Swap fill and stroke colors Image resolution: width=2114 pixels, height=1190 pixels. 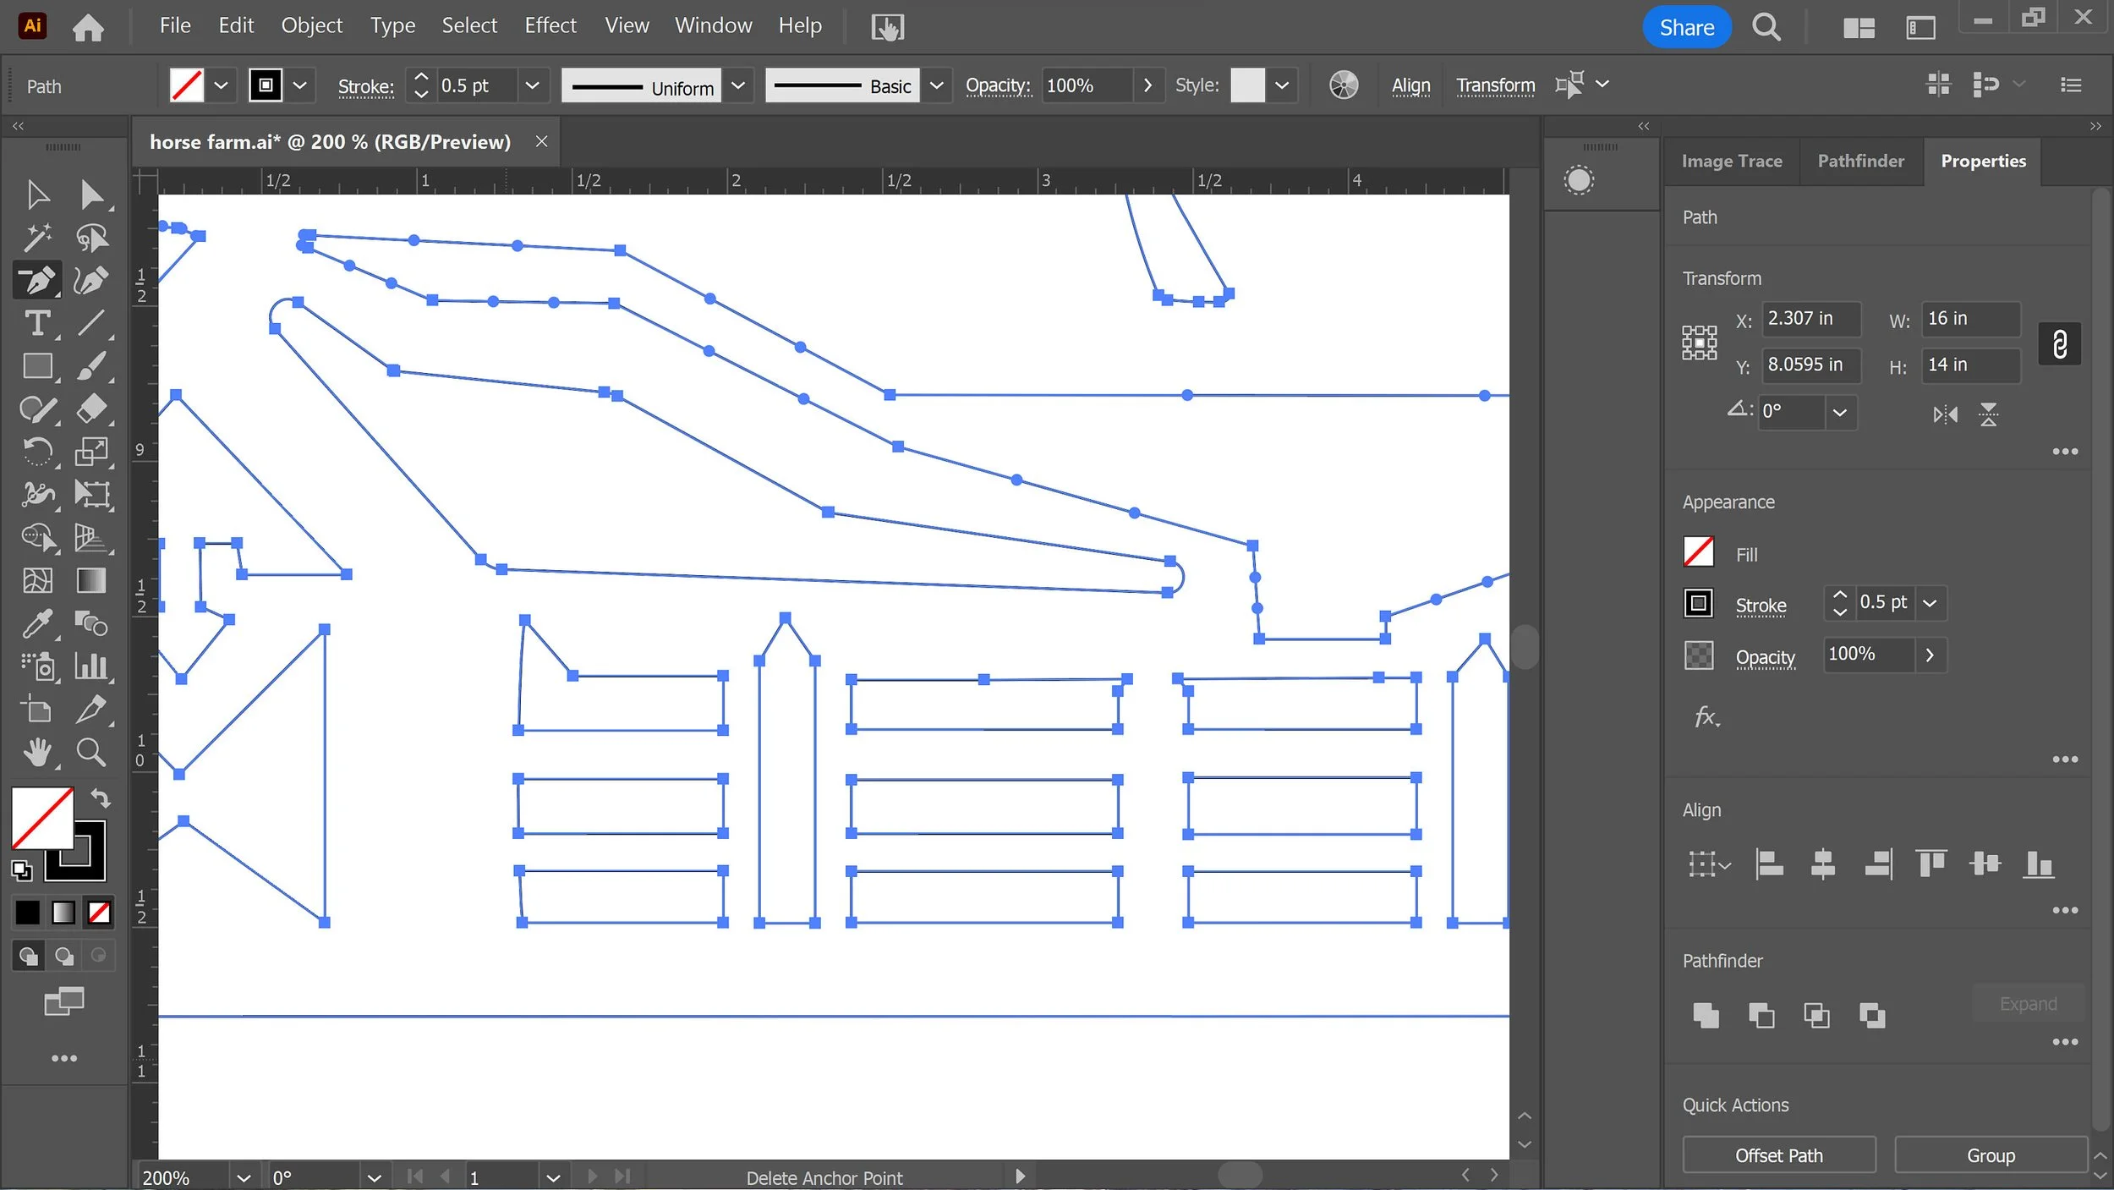pos(101,798)
